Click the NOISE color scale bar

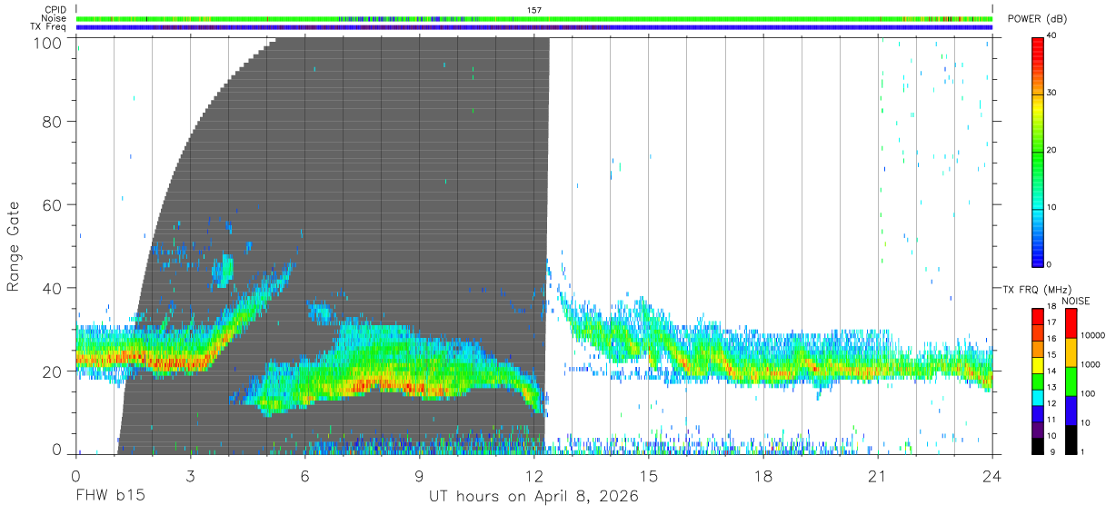[x=1070, y=381]
